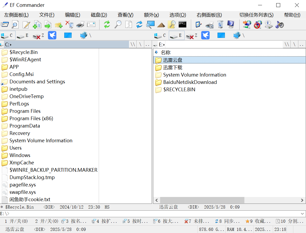This screenshot has width=306, height=233.
Task: Click the disconnect network drive icon
Action: coord(258,25)
